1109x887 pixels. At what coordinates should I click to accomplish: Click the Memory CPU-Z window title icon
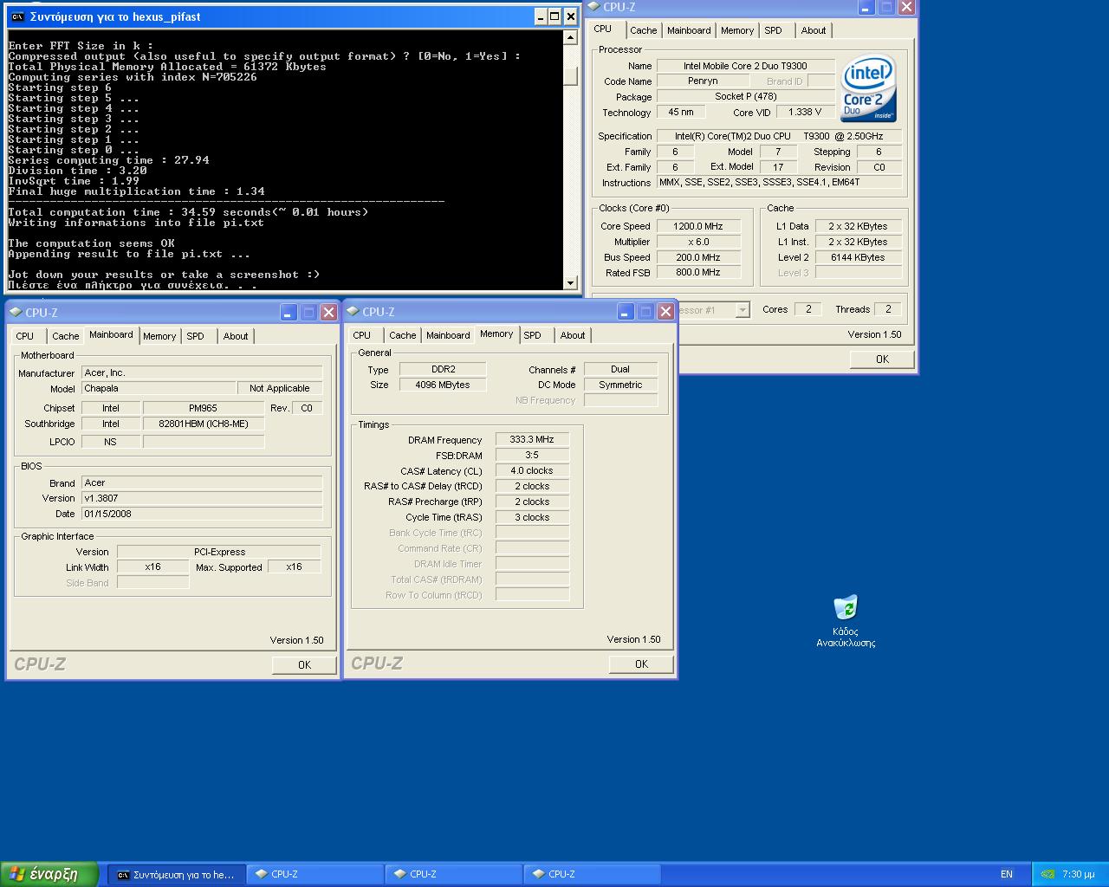tap(353, 312)
